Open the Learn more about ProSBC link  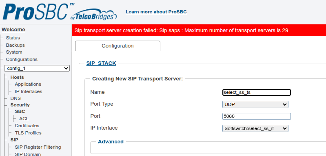pyautogui.click(x=156, y=12)
